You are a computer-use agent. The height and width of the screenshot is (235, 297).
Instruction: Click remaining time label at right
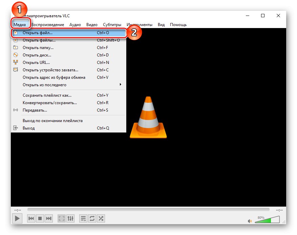[x=279, y=210]
